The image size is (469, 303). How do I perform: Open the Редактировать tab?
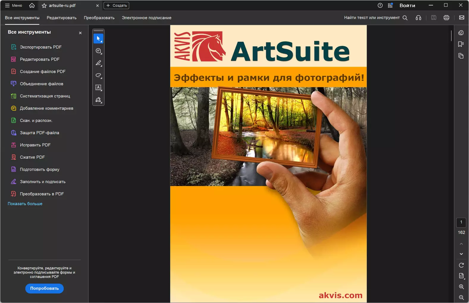62,18
